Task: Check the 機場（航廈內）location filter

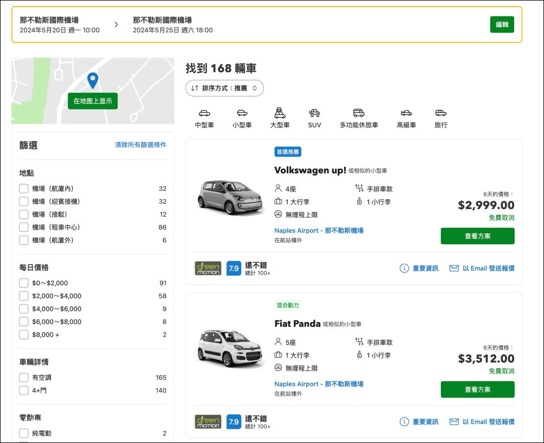Action: [23, 189]
